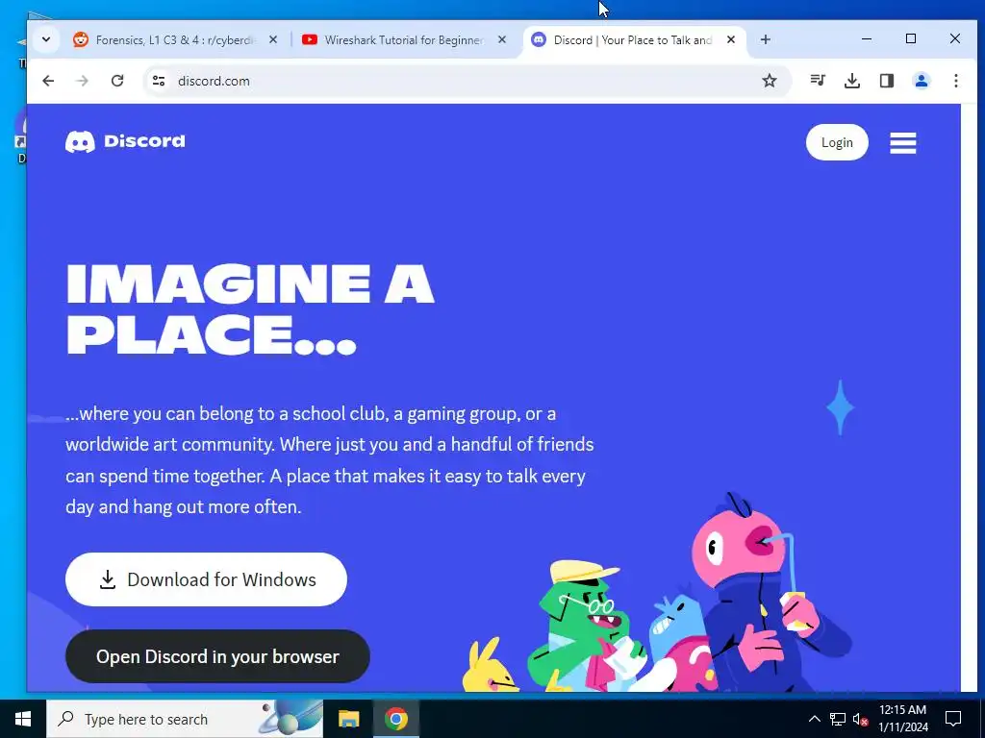Click the muted volume tray icon
The height and width of the screenshot is (738, 985).
(860, 719)
